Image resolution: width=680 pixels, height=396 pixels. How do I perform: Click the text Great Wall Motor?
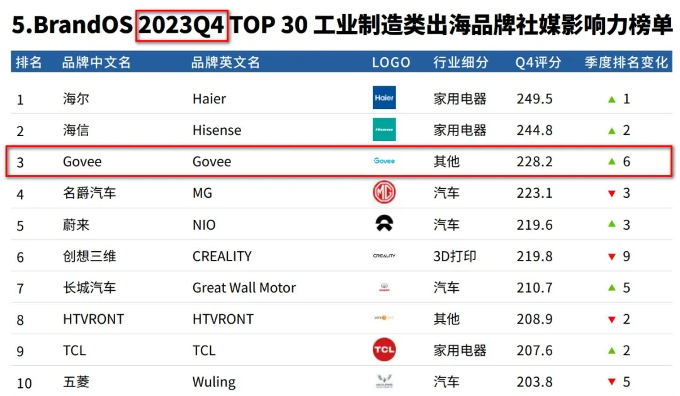point(244,288)
